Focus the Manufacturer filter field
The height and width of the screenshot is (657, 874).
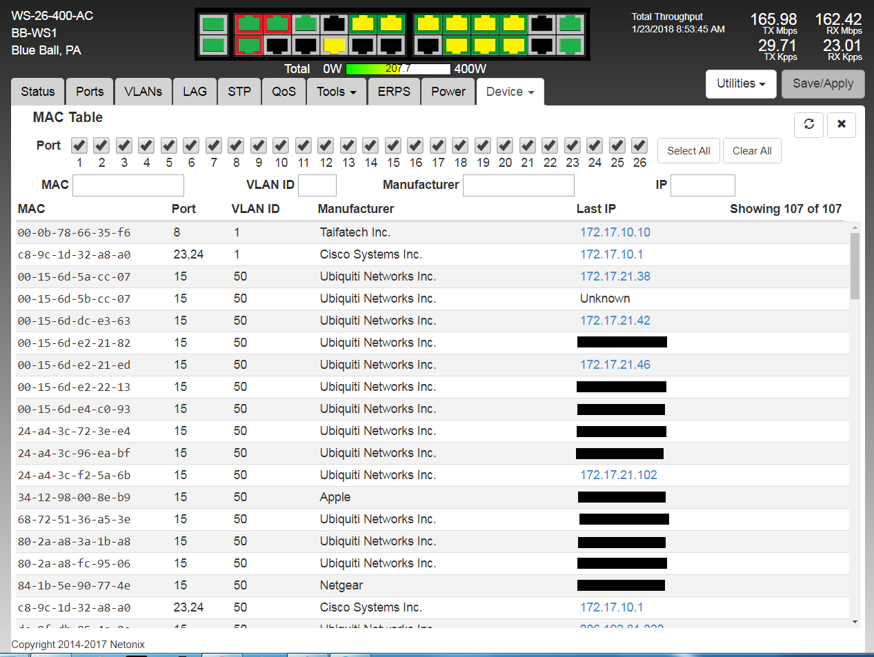[518, 185]
